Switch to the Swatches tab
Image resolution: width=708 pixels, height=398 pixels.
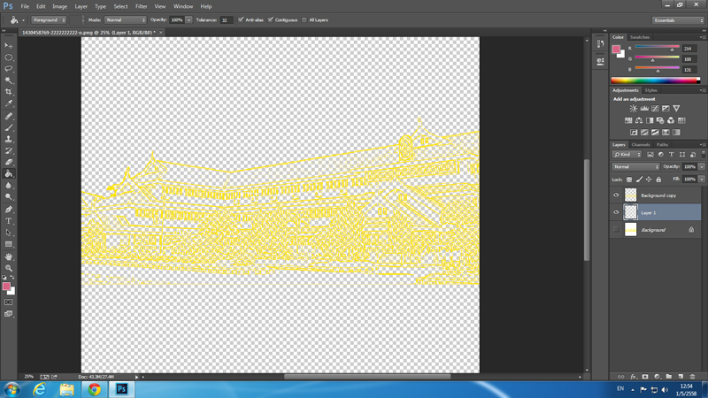639,37
